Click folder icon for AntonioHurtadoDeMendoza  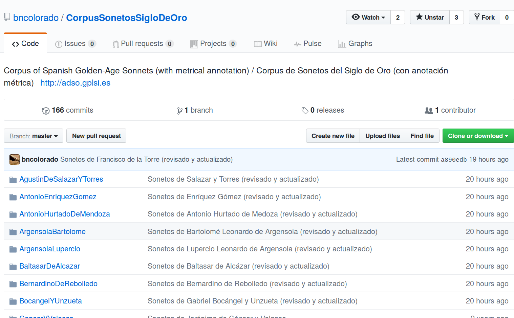click(x=13, y=214)
